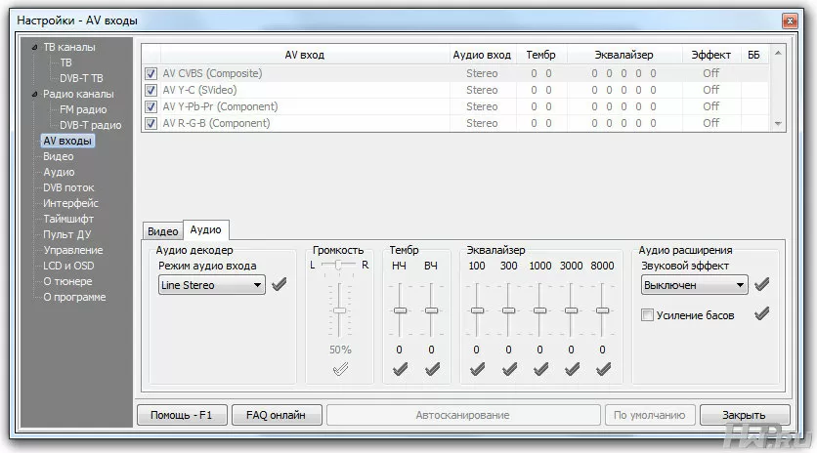Select DVB поток in the settings tree

68,187
